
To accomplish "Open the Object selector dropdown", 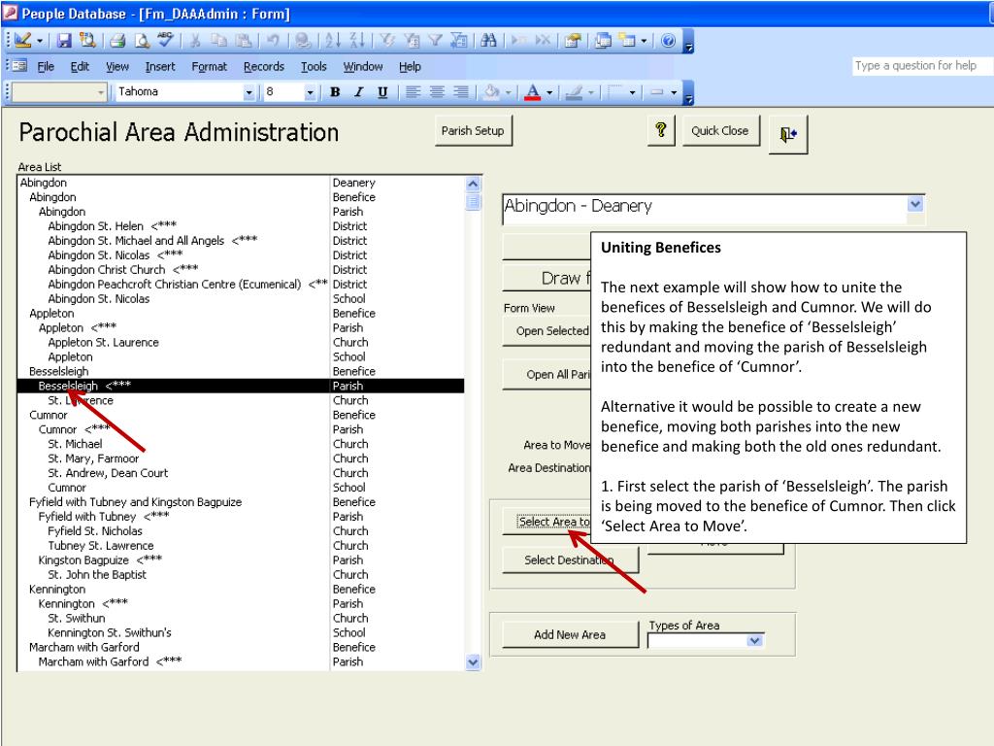I will tap(101, 92).
